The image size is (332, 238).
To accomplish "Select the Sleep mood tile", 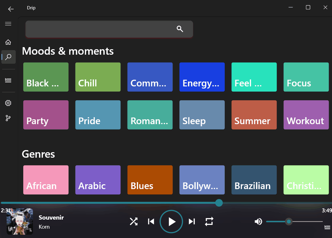I will [x=202, y=115].
